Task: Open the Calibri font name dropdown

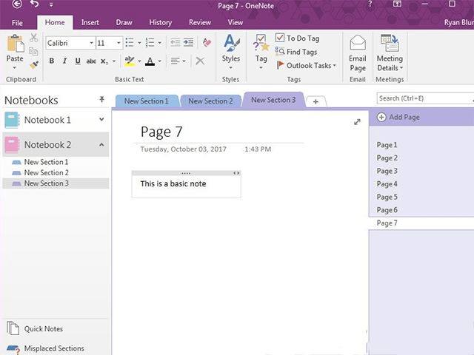Action: pyautogui.click(x=91, y=43)
